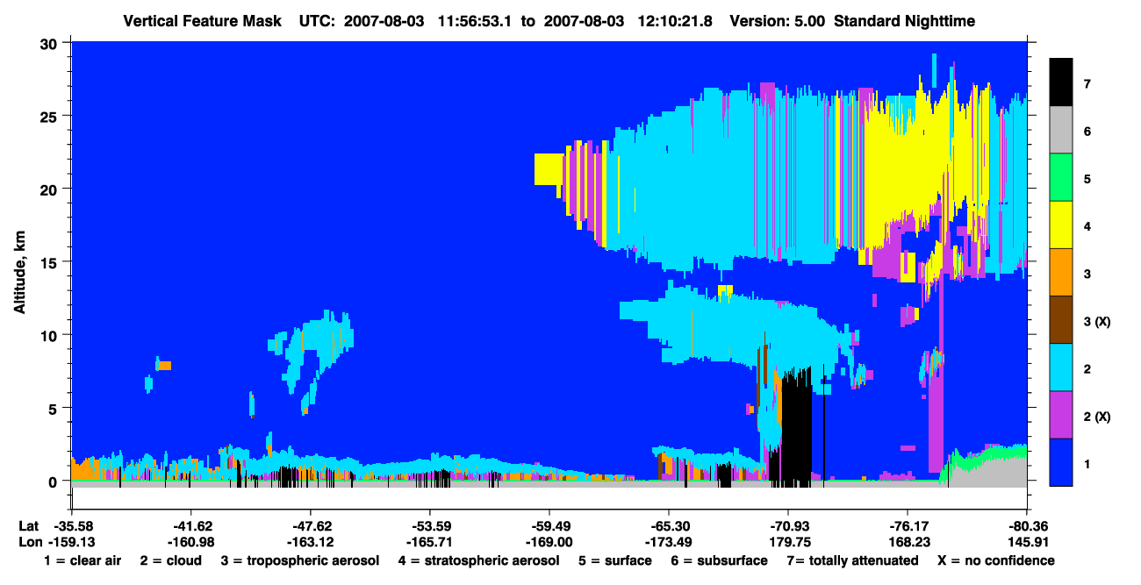Click longitude value '-173.49'

(x=668, y=543)
